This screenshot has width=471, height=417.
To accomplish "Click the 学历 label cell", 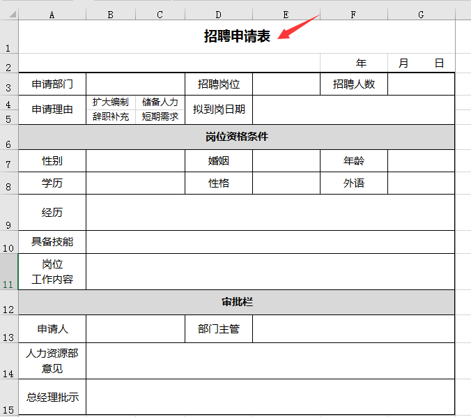I will tap(52, 183).
